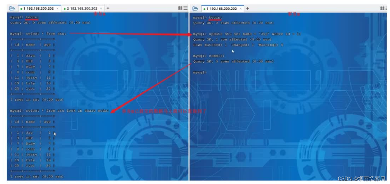
Task: Click 'Rows matched: 1 Changed: 1' line
Action: [x=238, y=45]
